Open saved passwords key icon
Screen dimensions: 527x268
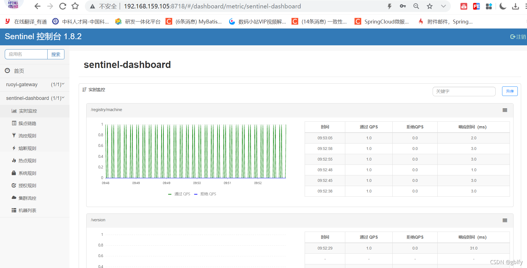pyautogui.click(x=403, y=6)
